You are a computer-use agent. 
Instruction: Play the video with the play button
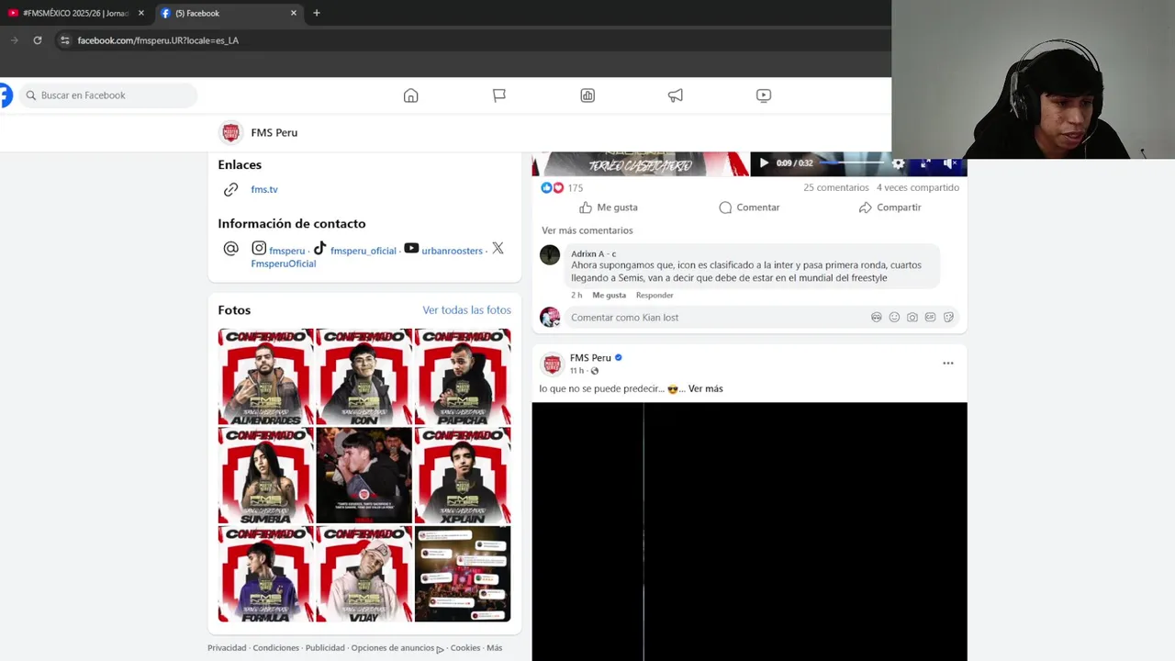764,163
